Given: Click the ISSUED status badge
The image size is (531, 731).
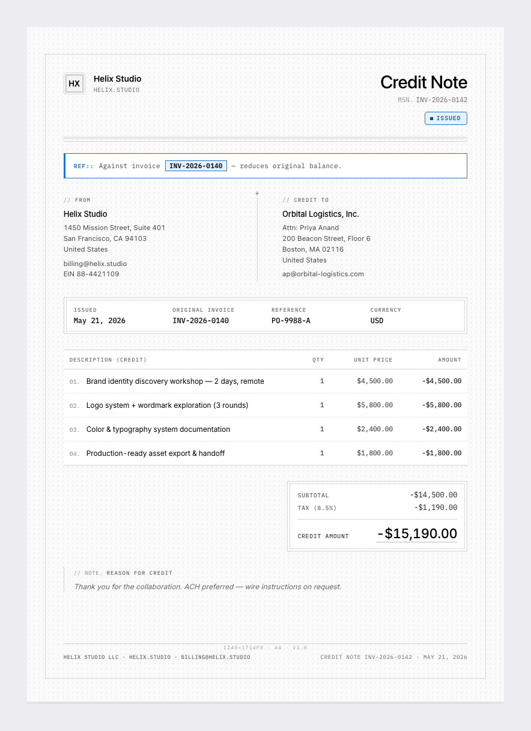Looking at the screenshot, I should click(446, 118).
